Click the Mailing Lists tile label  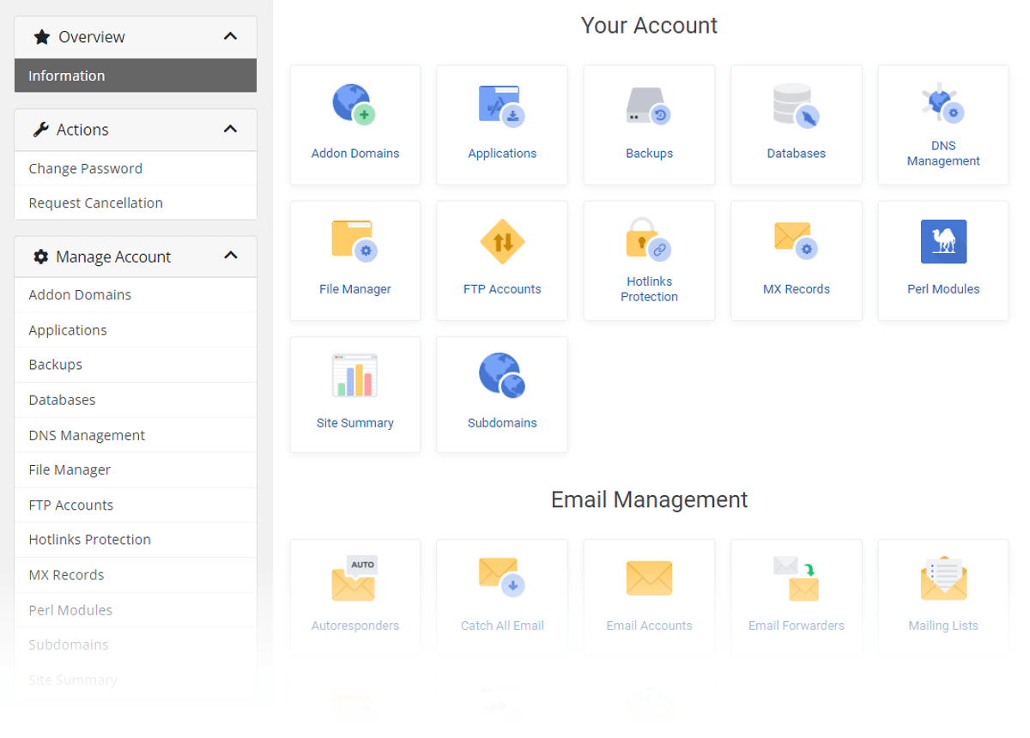943,626
